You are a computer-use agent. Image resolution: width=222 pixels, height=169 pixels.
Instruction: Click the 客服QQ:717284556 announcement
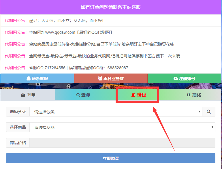click(x=78, y=68)
